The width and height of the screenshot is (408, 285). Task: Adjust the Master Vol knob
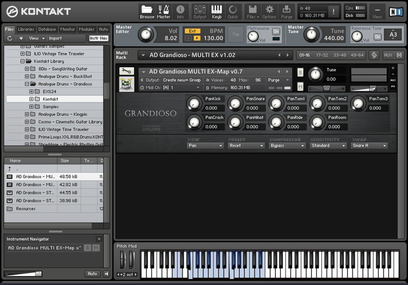tap(146, 34)
